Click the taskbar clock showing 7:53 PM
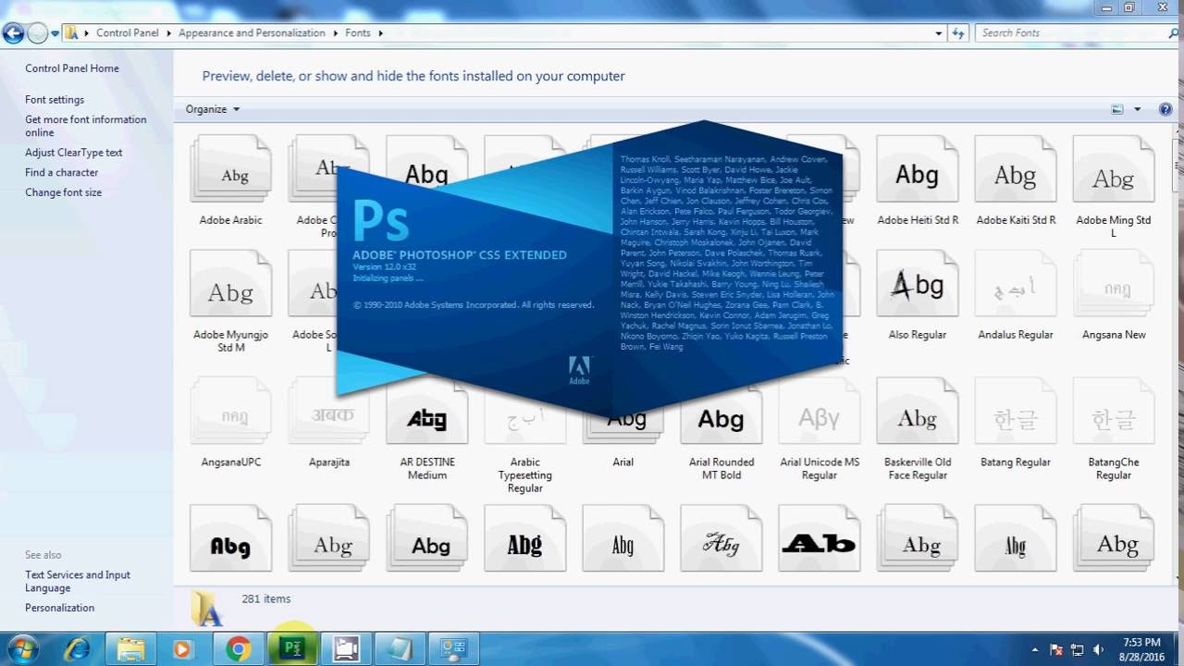 click(1141, 649)
